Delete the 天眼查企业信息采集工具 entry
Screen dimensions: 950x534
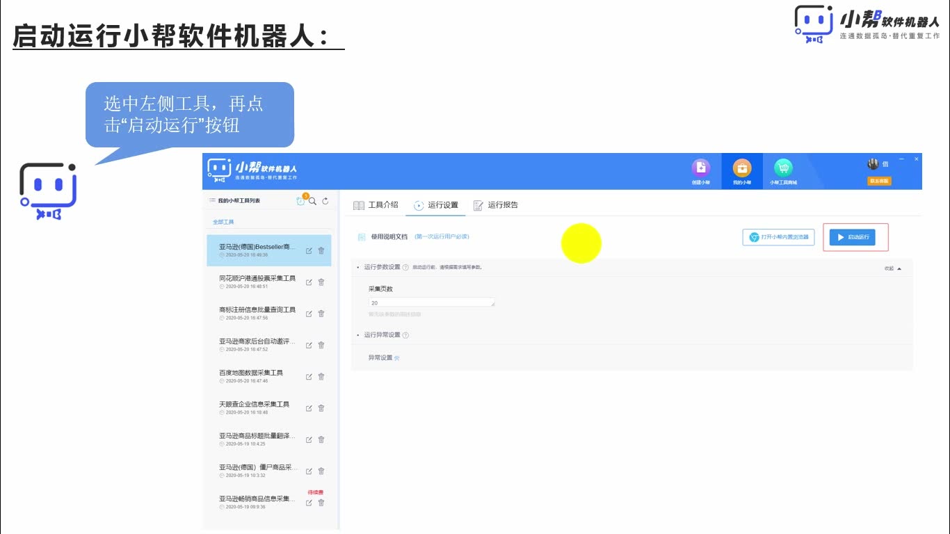pos(321,408)
